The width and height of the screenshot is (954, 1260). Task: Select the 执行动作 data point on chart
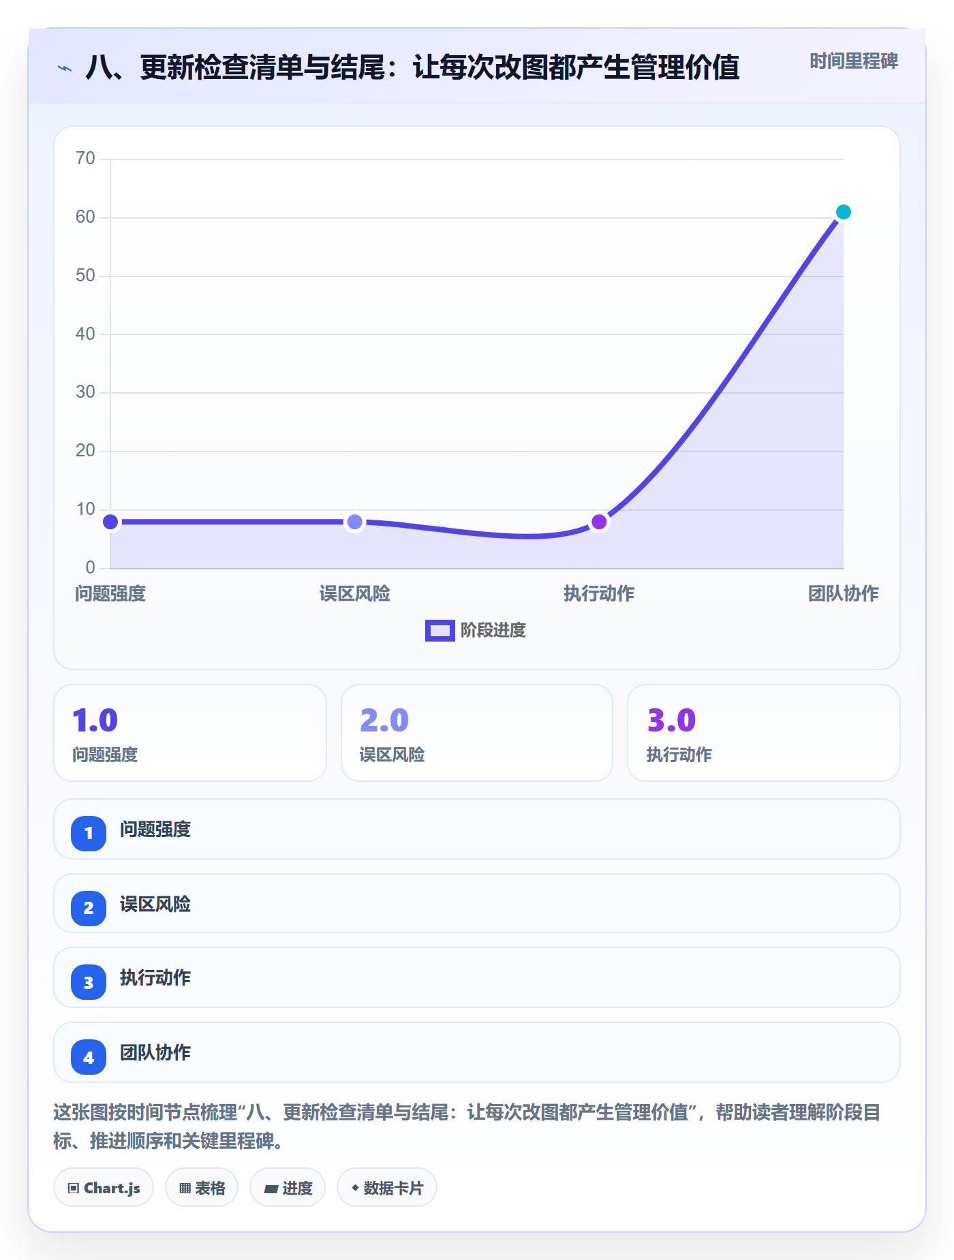pos(599,522)
